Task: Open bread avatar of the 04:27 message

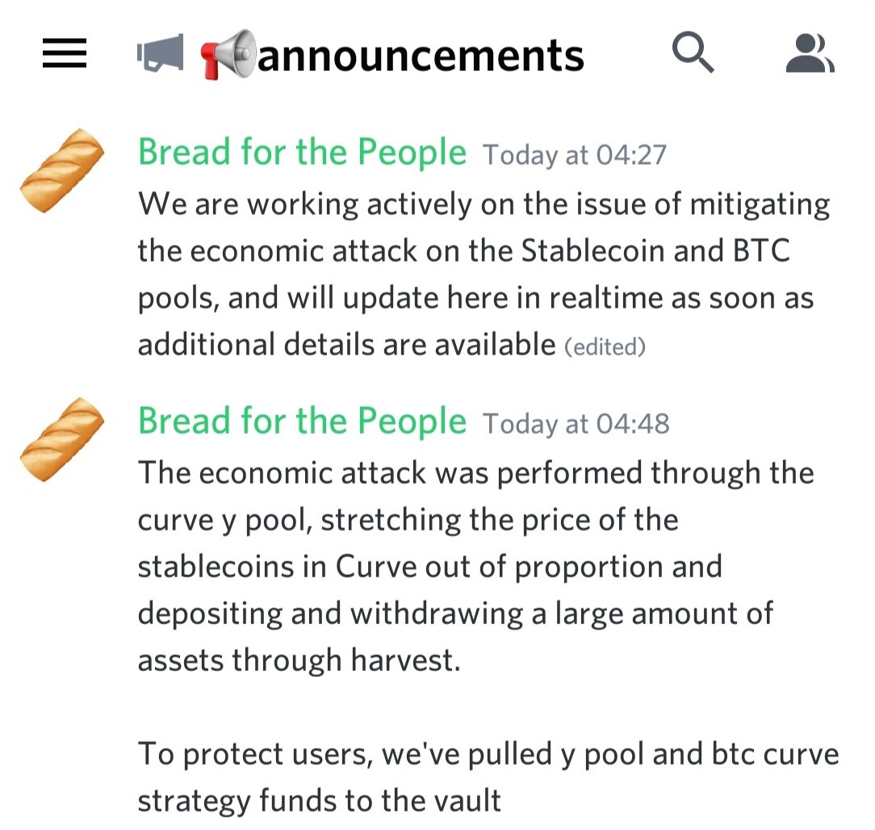Action: (x=62, y=170)
